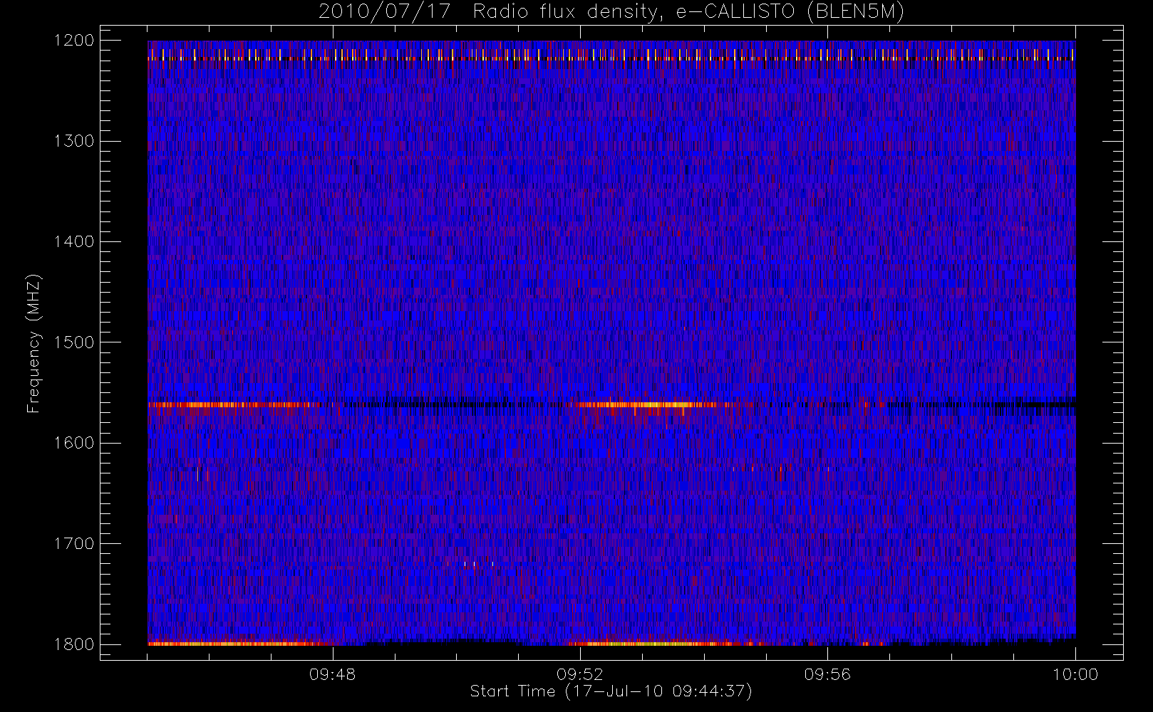Click the 1600 frequency tick label
The width and height of the screenshot is (1153, 712).
point(74,443)
